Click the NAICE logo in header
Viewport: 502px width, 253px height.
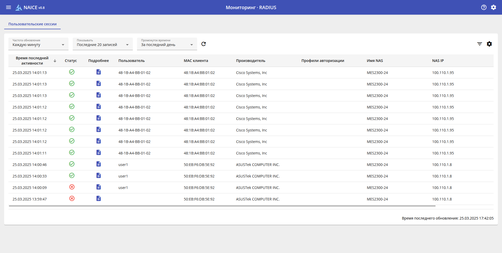pyautogui.click(x=19, y=8)
